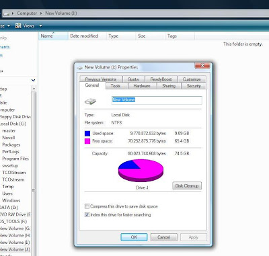The image size is (269, 256).
Task: Switch to the Security tab
Action: pos(194,86)
